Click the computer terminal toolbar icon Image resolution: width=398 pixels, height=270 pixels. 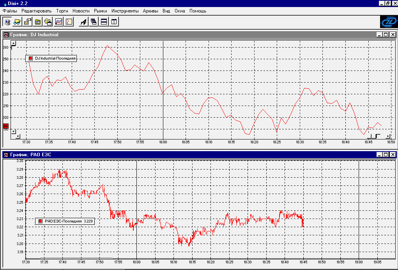[x=7, y=22]
